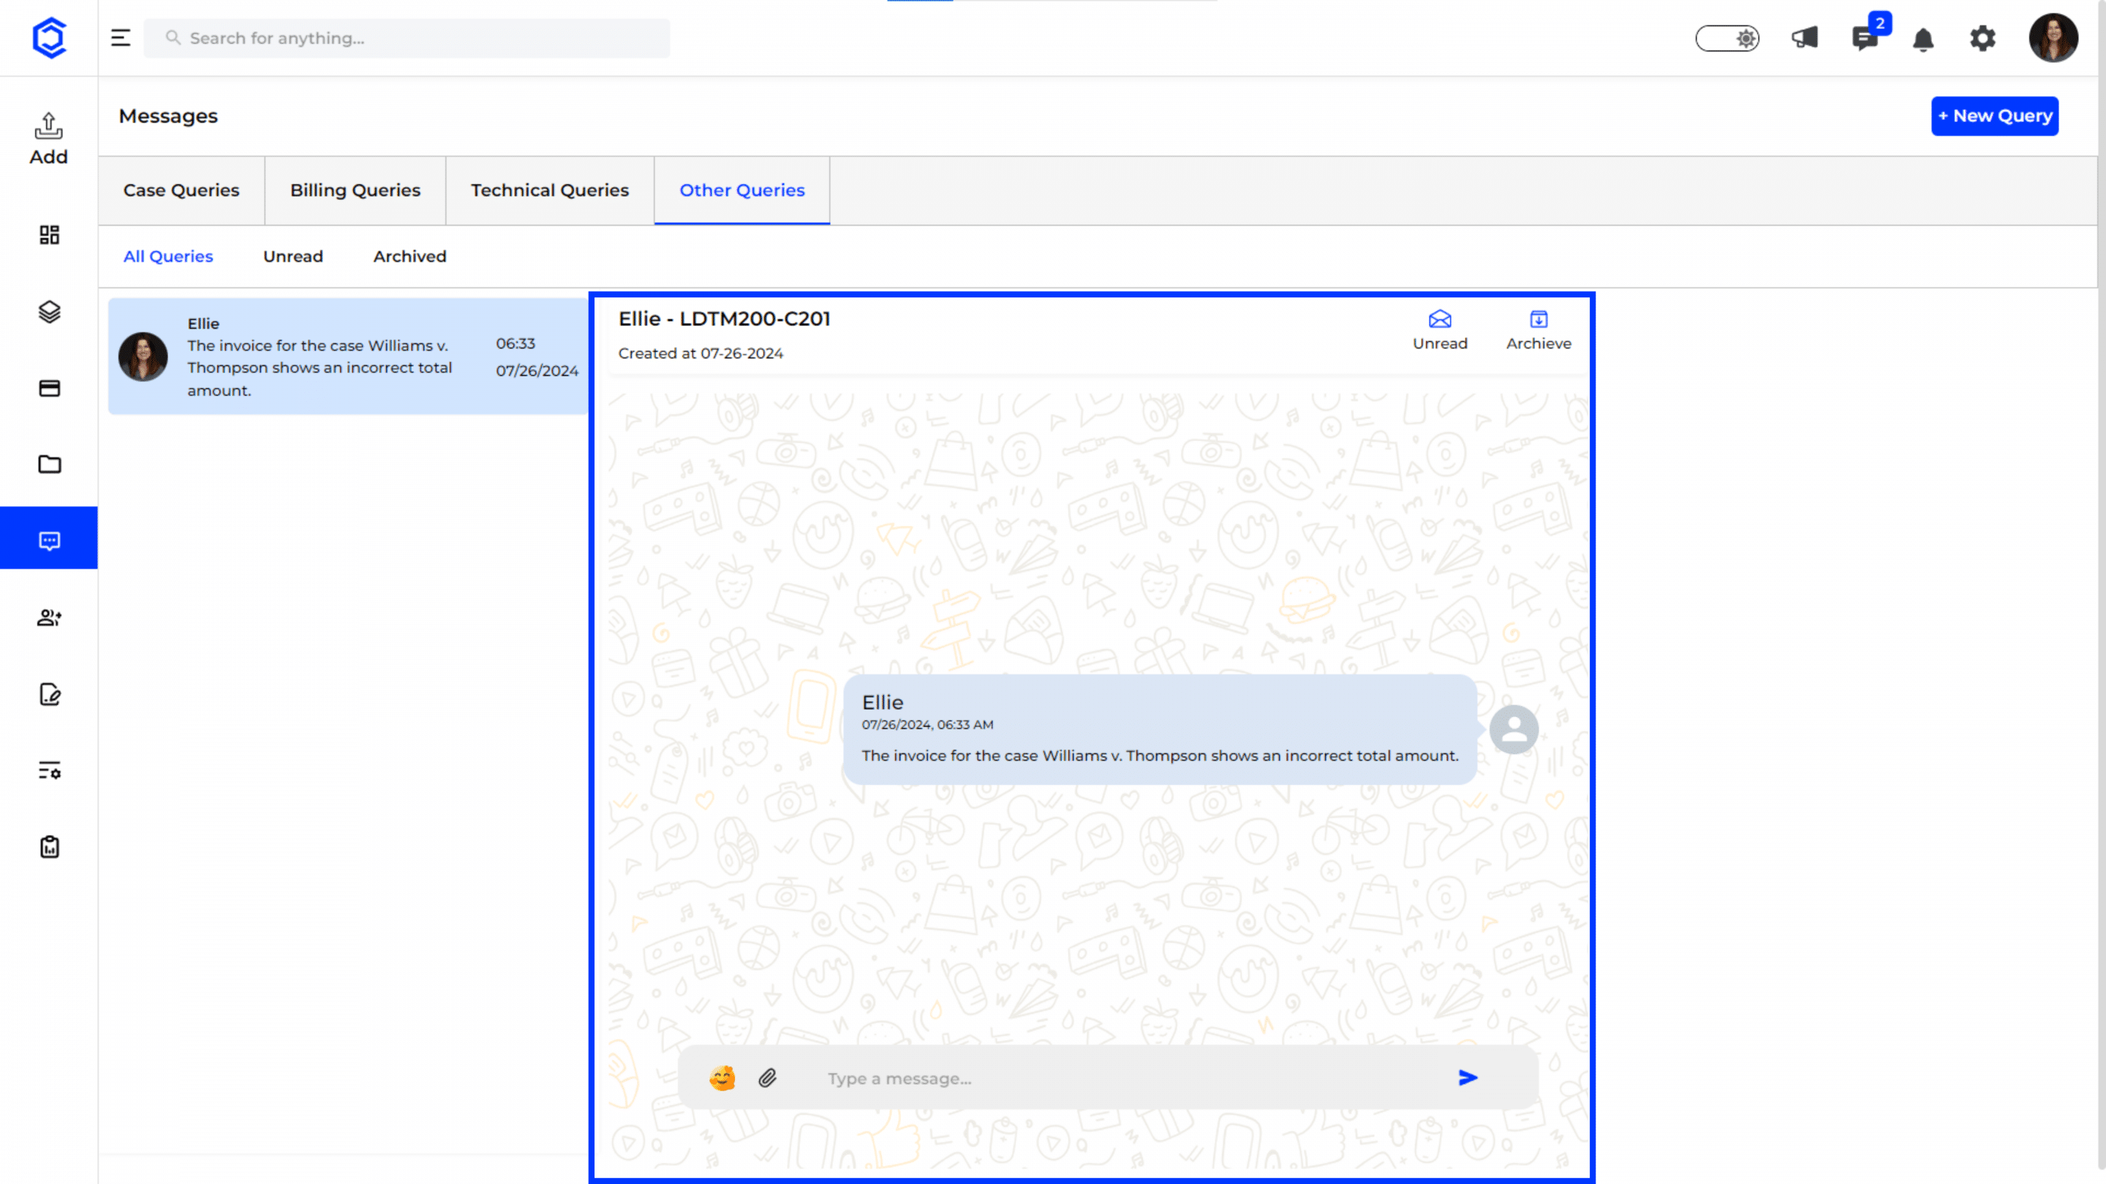This screenshot has width=2106, height=1184.
Task: Click the Messages page heading
Action: tap(168, 116)
